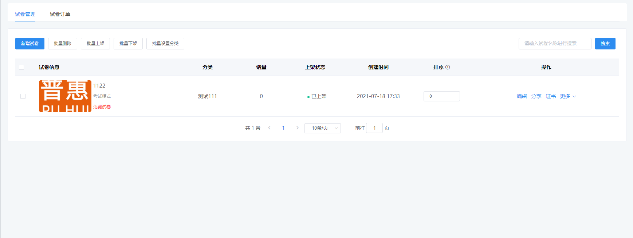The height and width of the screenshot is (238, 633).
Task: Click the sort order input showing 0
Action: [442, 96]
